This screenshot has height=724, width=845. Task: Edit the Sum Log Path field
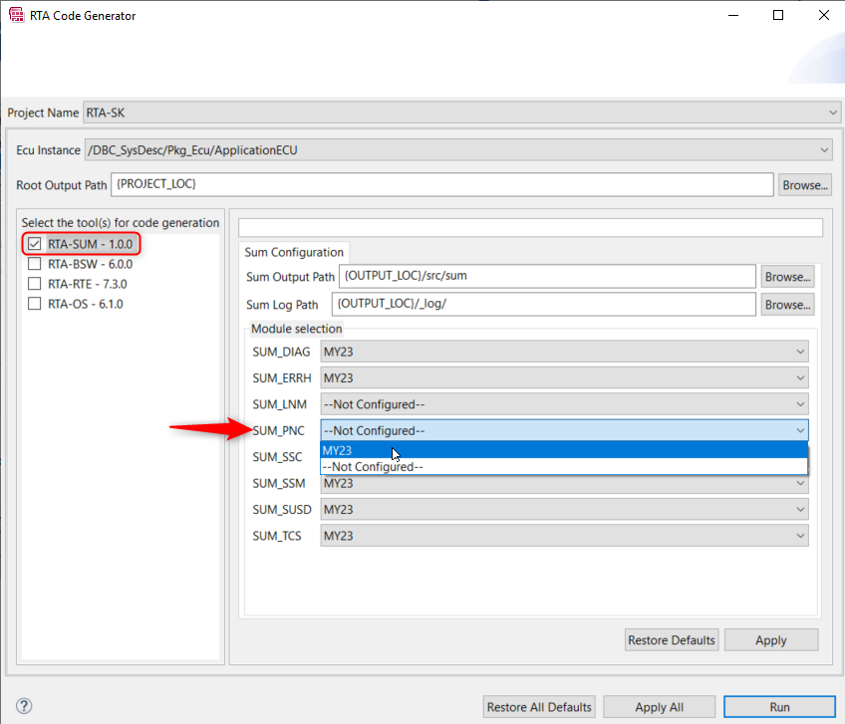tap(544, 305)
